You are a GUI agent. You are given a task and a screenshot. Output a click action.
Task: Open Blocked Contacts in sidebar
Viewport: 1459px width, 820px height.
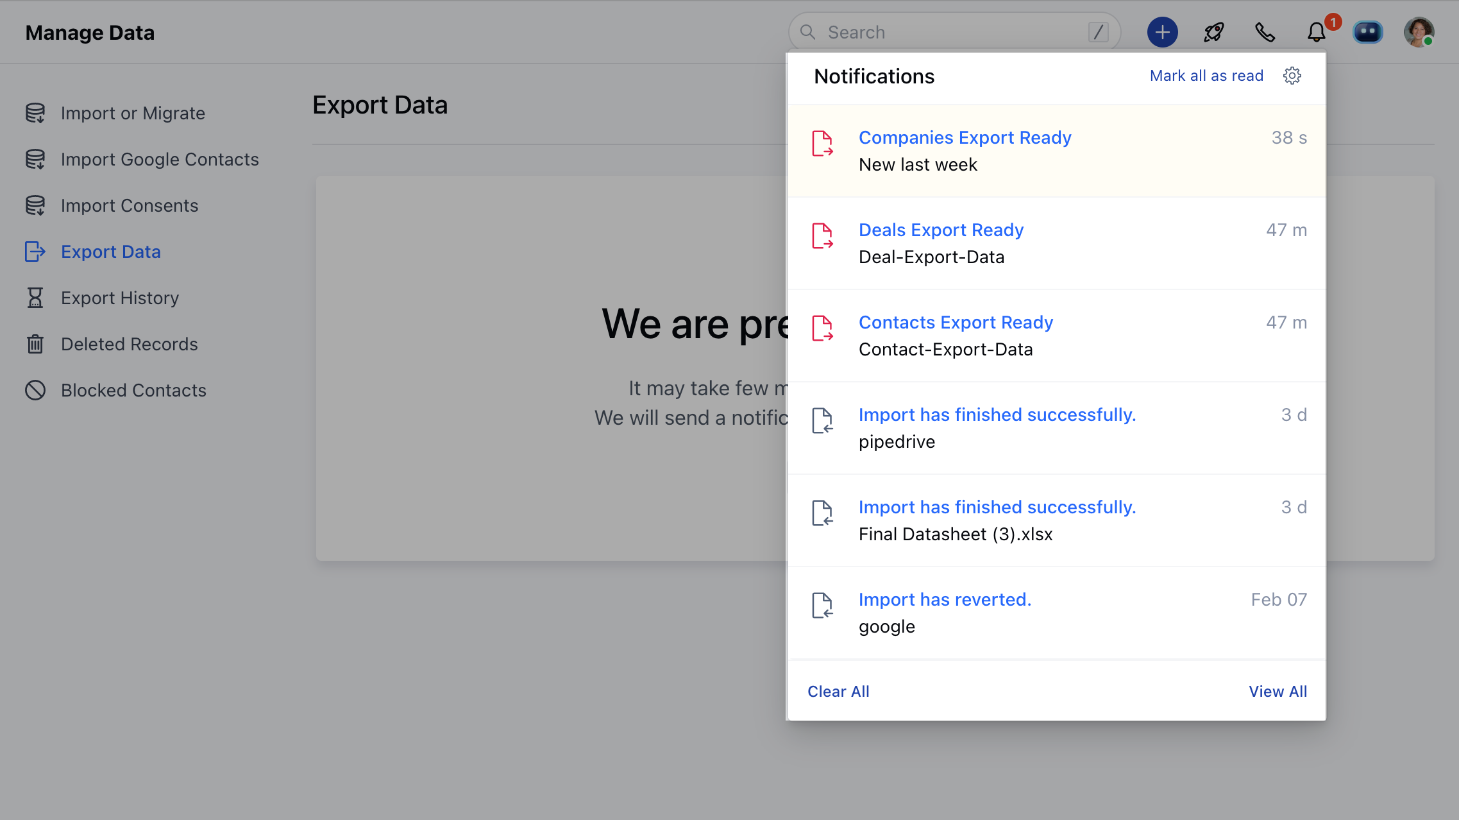pyautogui.click(x=133, y=390)
